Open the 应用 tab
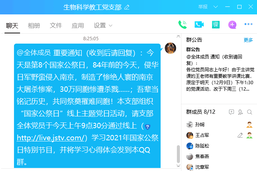This screenshot has width=257, height=171. 78,26
